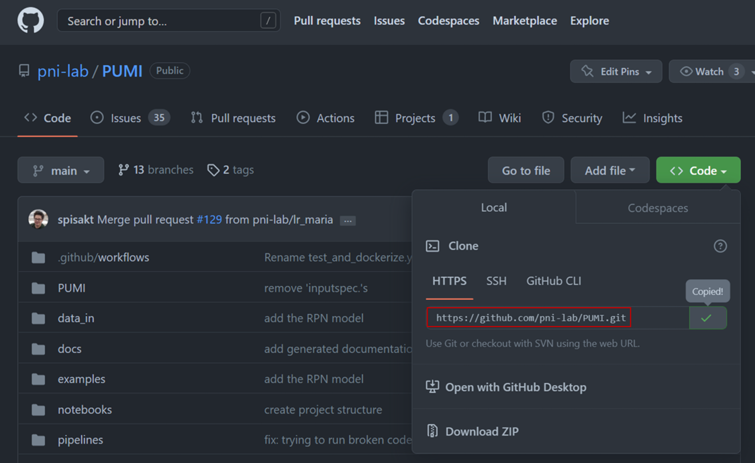Open pull request #129 link
Screen dimensions: 755x463
209,219
